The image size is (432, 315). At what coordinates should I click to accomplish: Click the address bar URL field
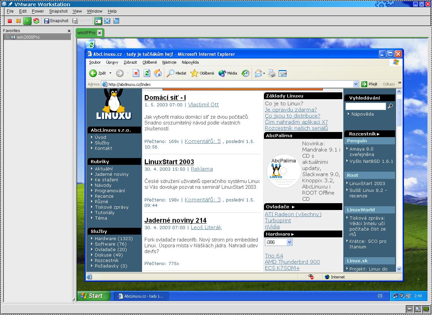(x=229, y=84)
